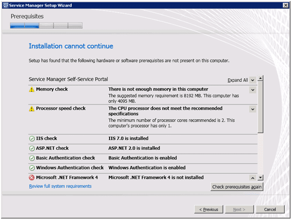The width and height of the screenshot is (291, 219).
Task: Click 'Basic Authentication is enabled' status text
Action: (142, 158)
